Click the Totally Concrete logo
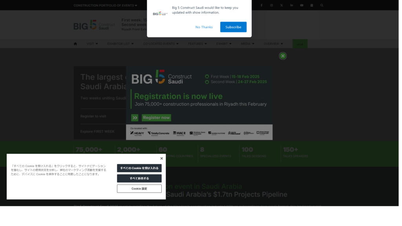 158,133
